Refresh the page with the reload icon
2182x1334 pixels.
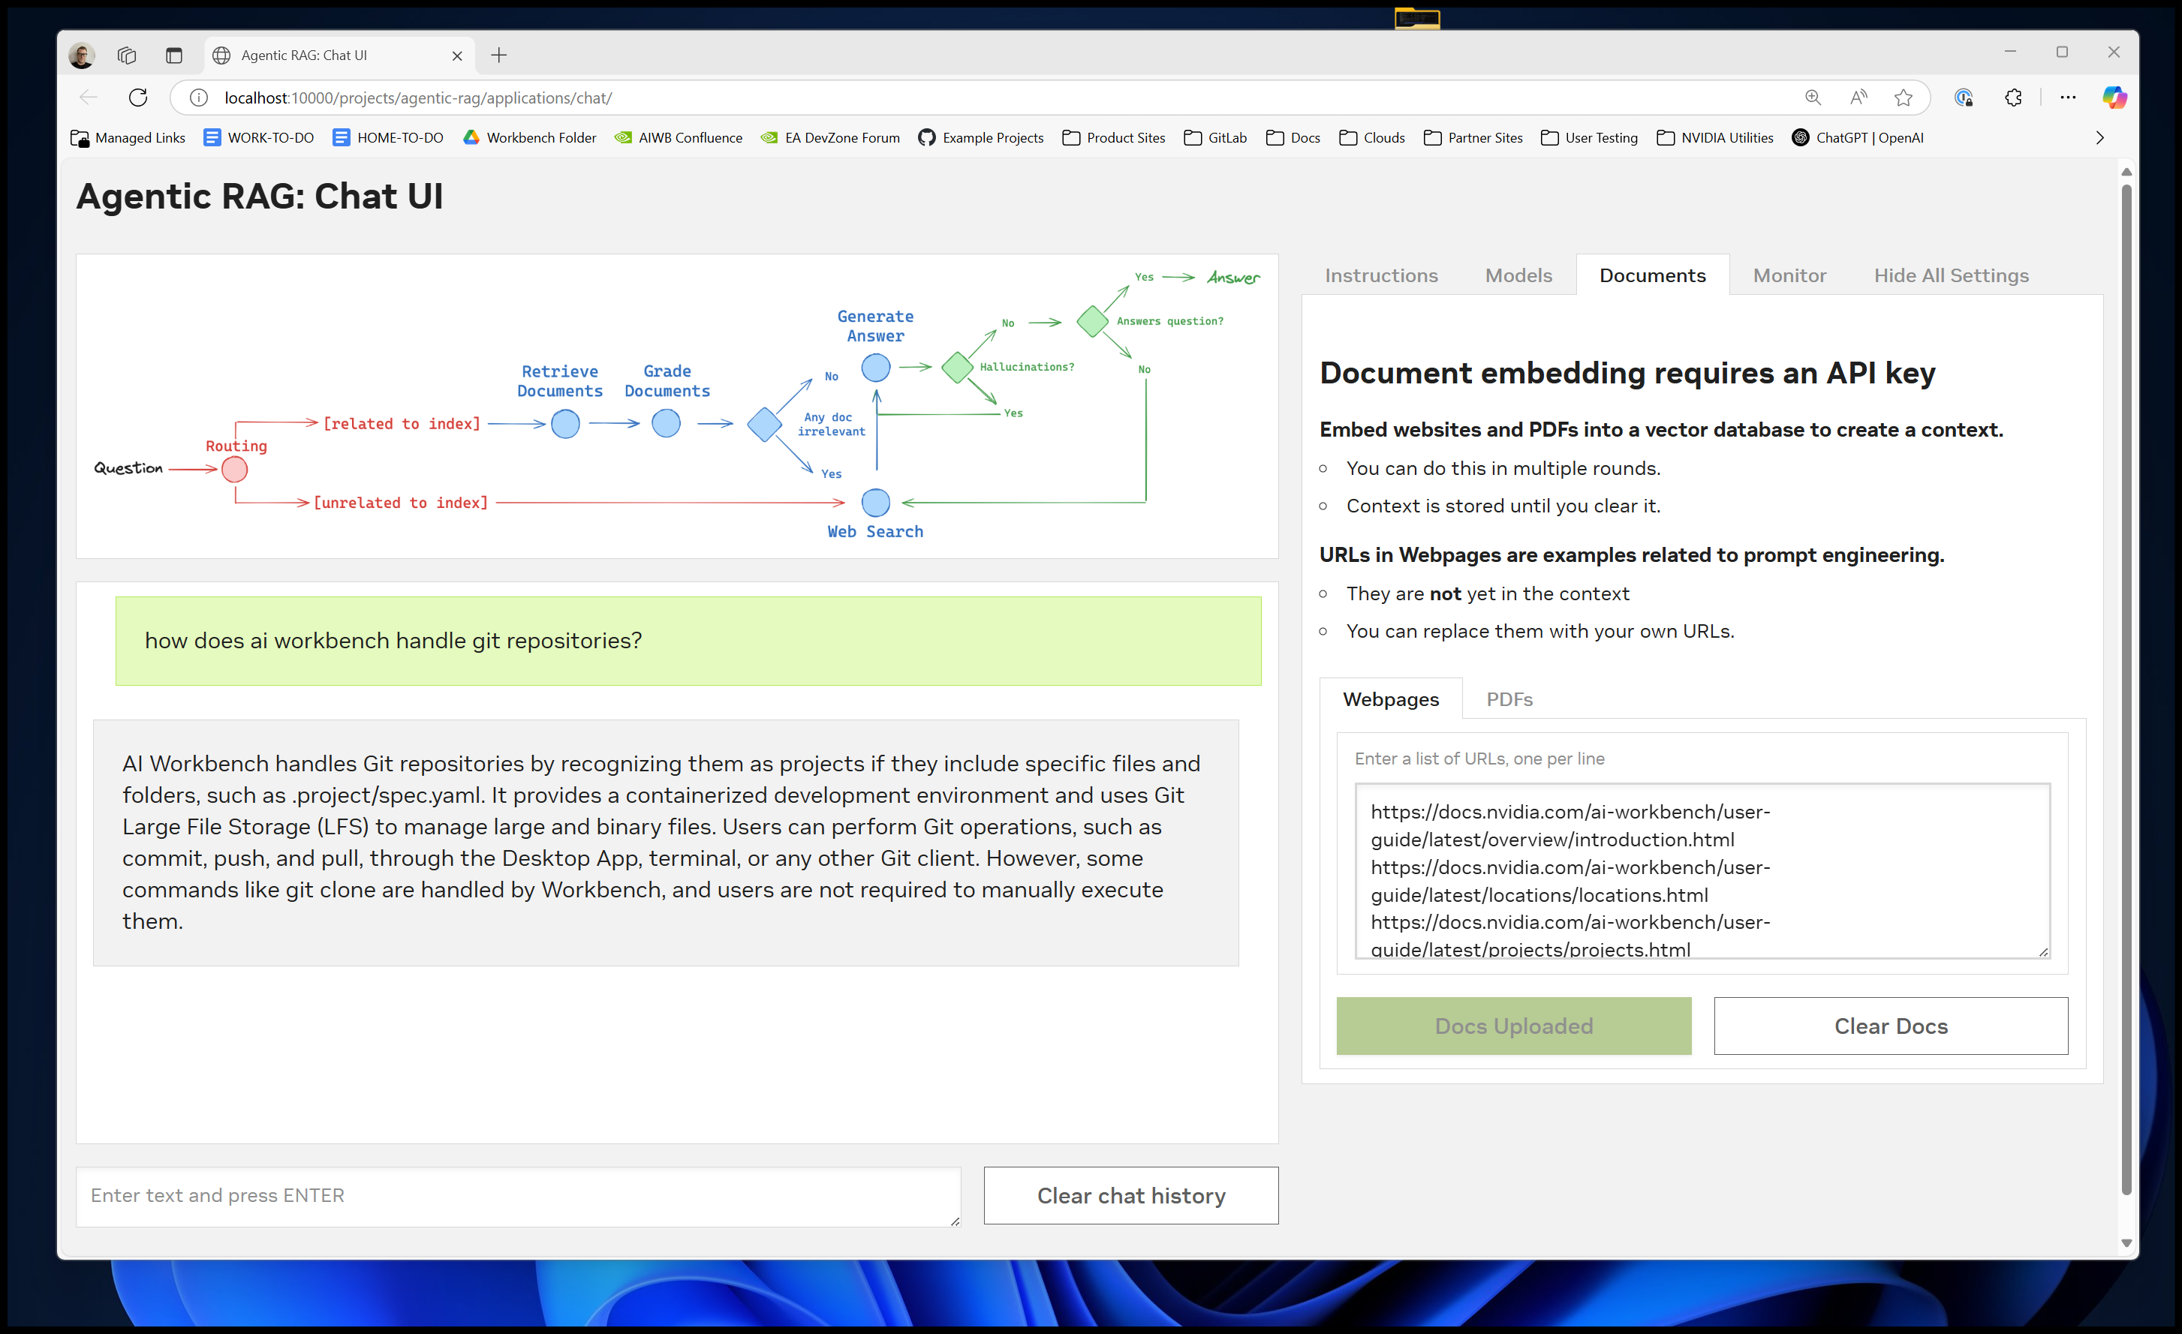coord(138,98)
